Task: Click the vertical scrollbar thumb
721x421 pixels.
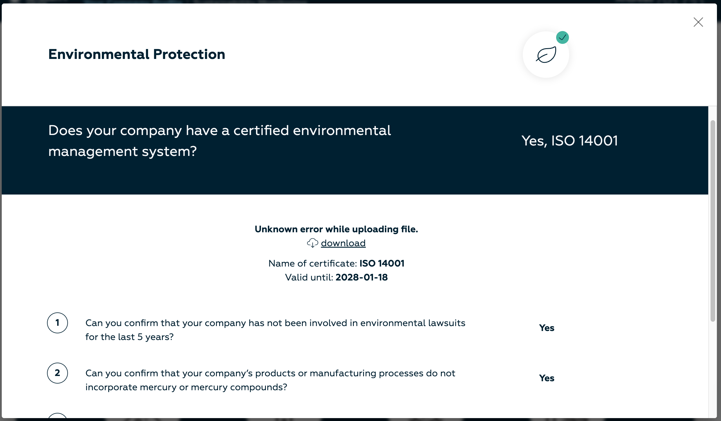Action: 713,221
